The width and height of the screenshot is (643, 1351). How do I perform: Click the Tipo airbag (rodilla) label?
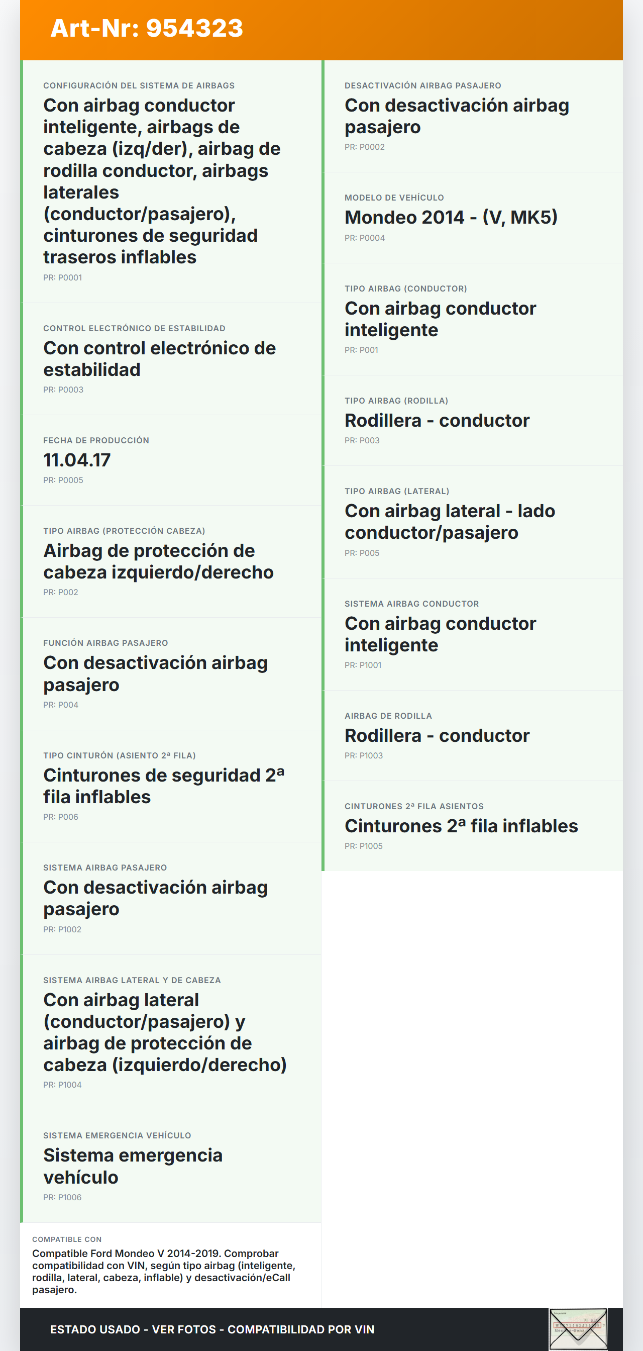[x=396, y=401]
